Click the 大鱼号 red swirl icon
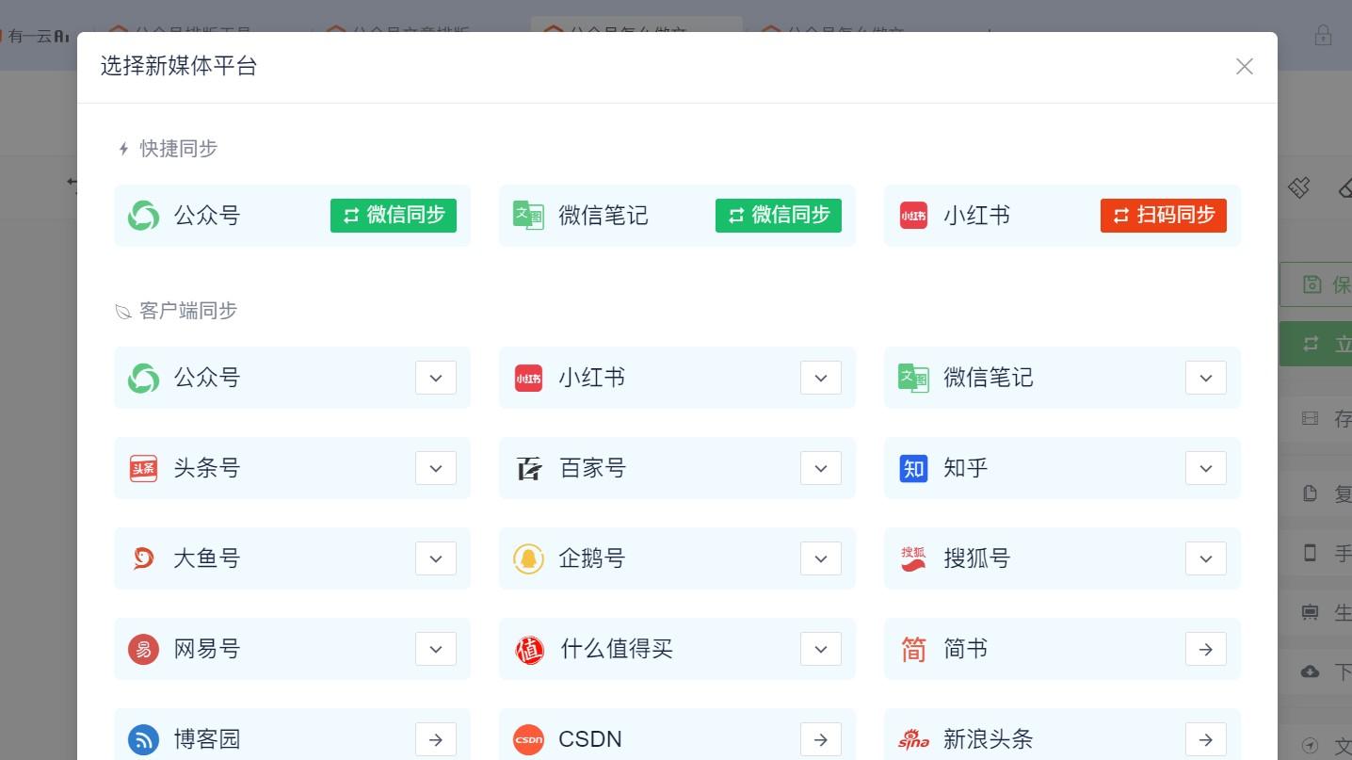Viewport: 1352px width, 760px height. click(x=143, y=558)
